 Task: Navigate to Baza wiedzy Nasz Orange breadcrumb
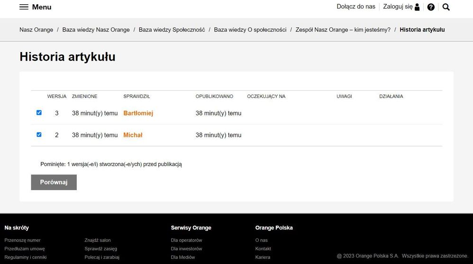coord(96,30)
